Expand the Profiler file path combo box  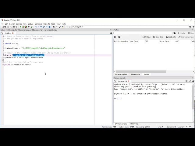pyautogui.click(x=172, y=33)
